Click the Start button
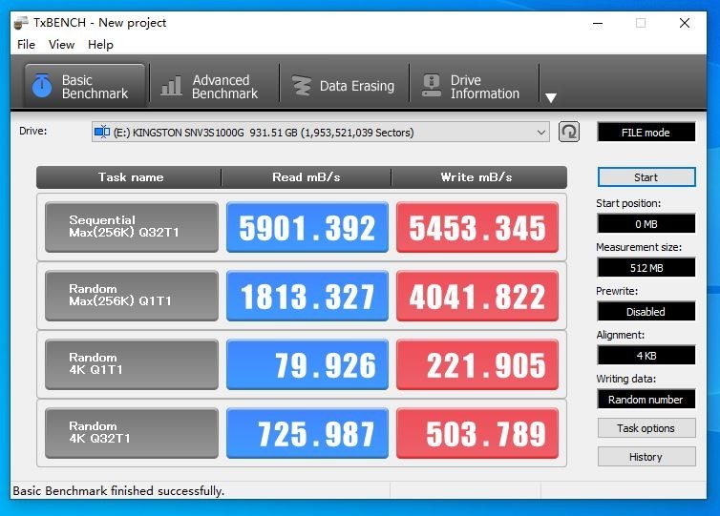This screenshot has width=720, height=516. click(x=646, y=177)
